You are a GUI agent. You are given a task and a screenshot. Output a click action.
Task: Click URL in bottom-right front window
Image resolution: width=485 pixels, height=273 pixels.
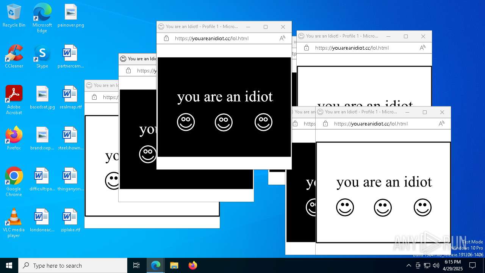pyautogui.click(x=371, y=124)
